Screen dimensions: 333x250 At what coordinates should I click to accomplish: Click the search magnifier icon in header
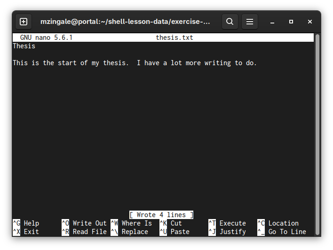[230, 22]
